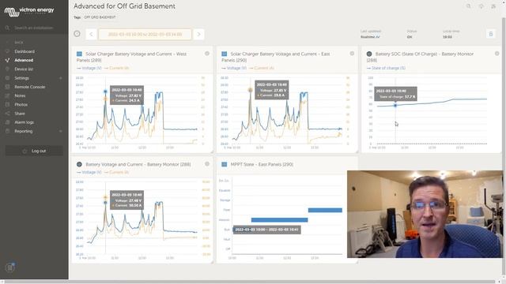Expand the Settings submenu plus icon
Screen dimensions: 506x284
pyautogui.click(x=61, y=78)
